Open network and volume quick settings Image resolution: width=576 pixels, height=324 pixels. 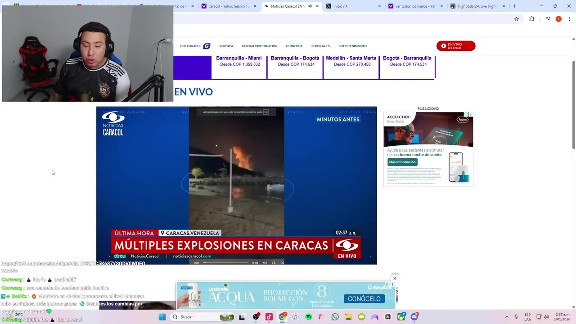tap(544, 317)
